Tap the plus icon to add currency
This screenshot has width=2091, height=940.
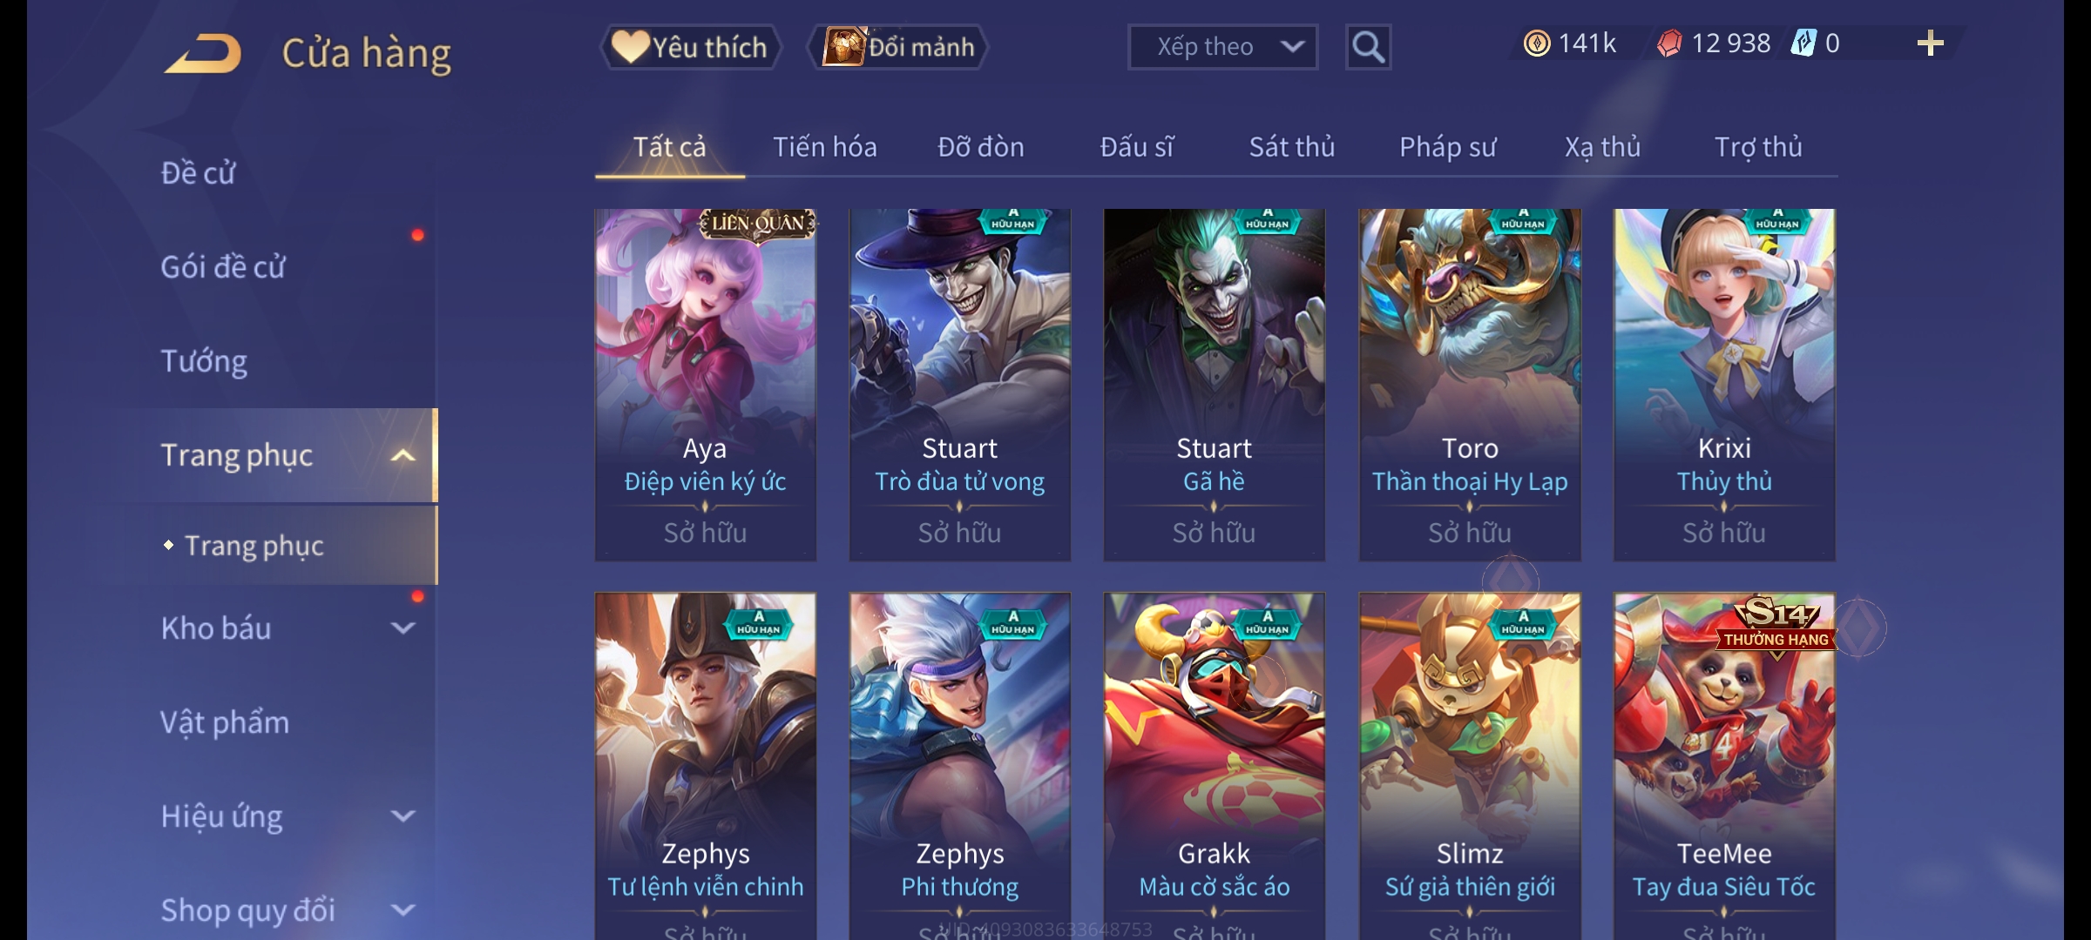click(x=1930, y=44)
